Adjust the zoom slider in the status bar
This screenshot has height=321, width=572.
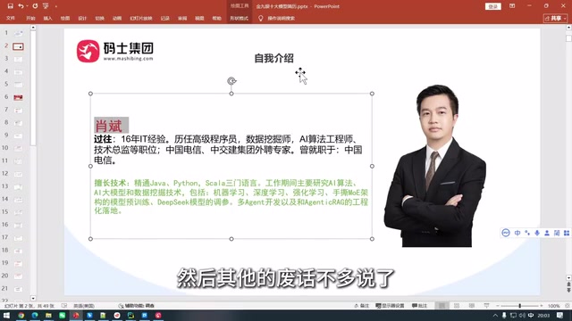(520, 306)
